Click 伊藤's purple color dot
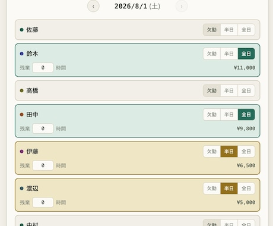 click(22, 152)
